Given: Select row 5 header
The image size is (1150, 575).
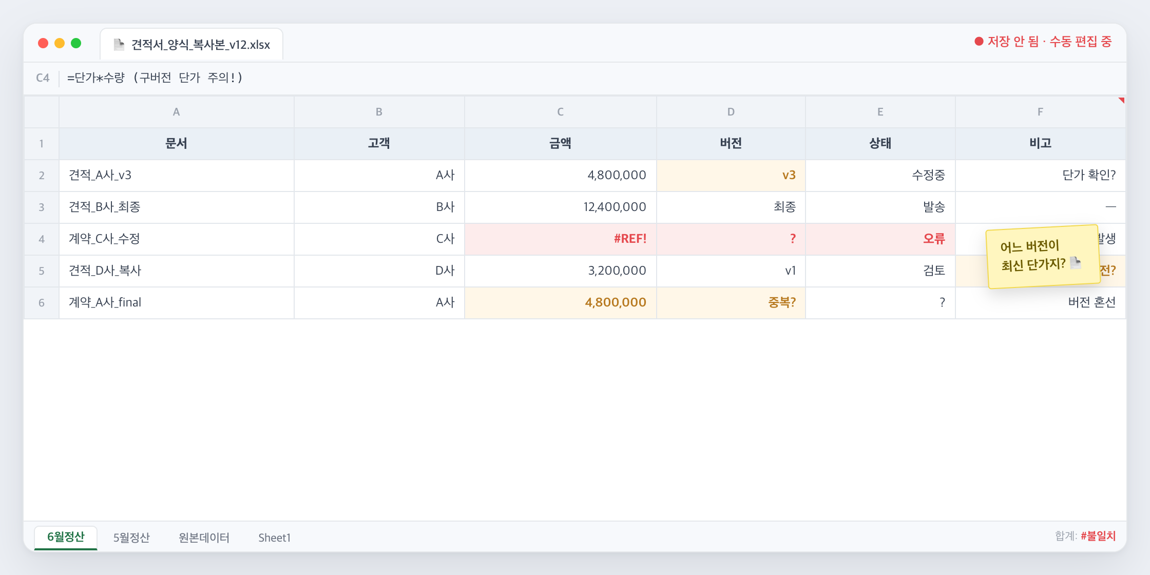Looking at the screenshot, I should click(x=42, y=271).
